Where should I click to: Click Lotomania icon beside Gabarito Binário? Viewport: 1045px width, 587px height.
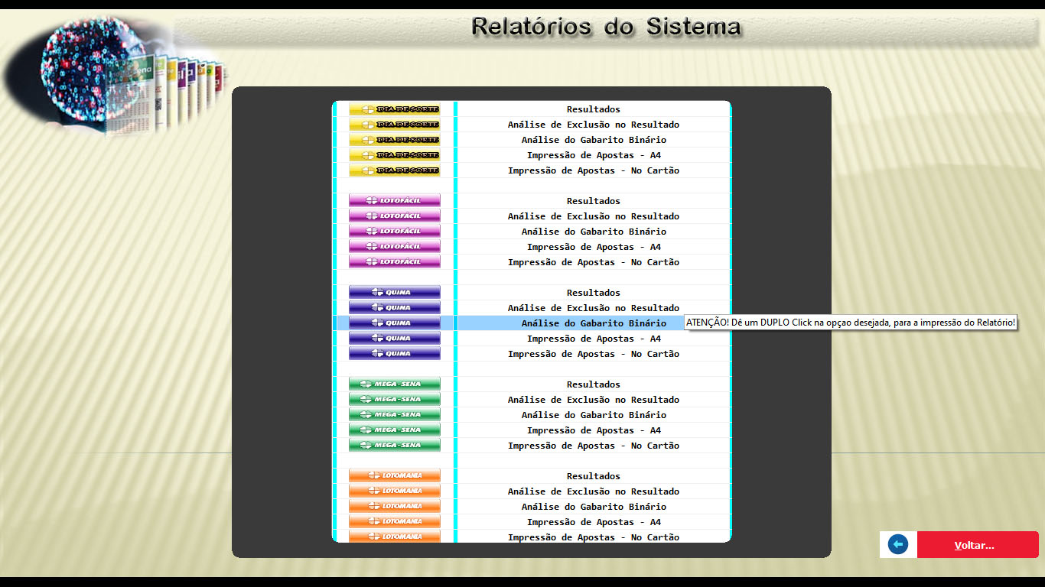coord(395,507)
